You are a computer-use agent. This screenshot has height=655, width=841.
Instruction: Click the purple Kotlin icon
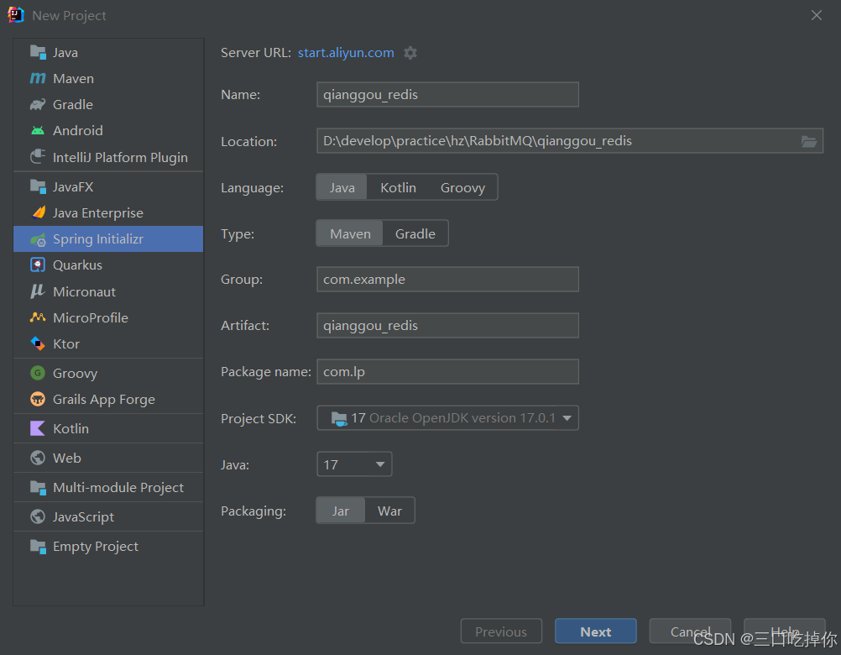(x=38, y=428)
